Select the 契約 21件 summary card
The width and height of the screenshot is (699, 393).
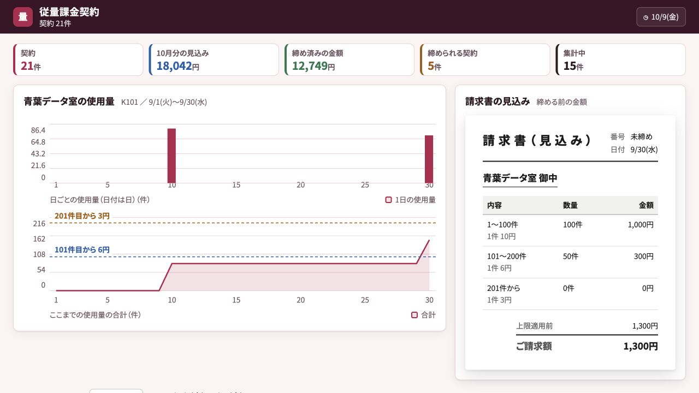click(78, 59)
